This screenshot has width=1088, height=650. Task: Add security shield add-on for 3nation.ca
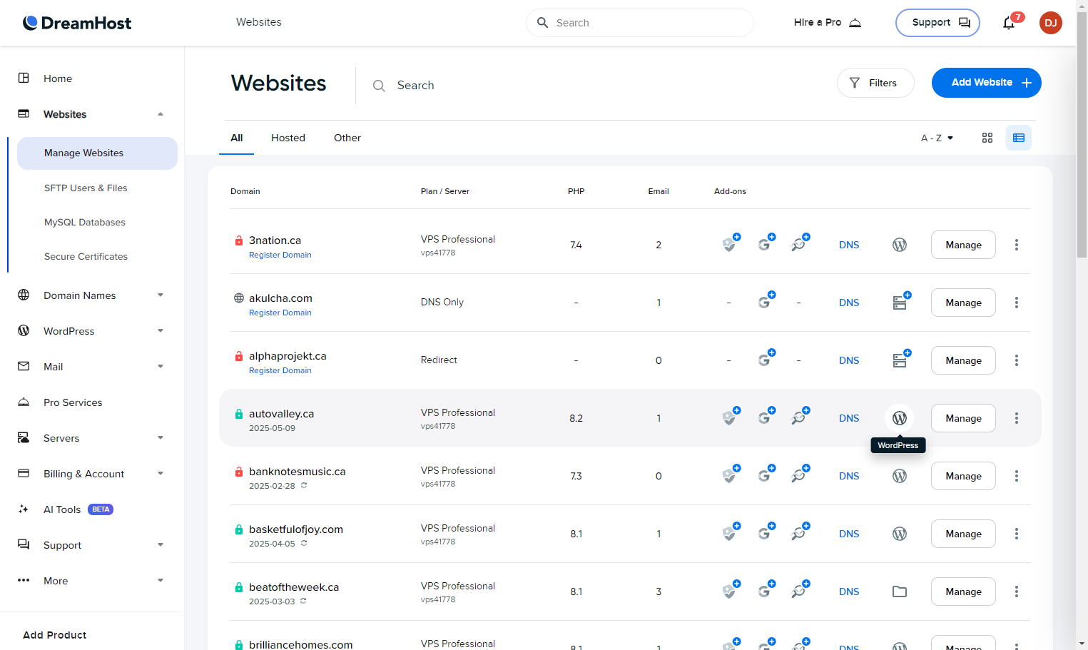pyautogui.click(x=731, y=243)
